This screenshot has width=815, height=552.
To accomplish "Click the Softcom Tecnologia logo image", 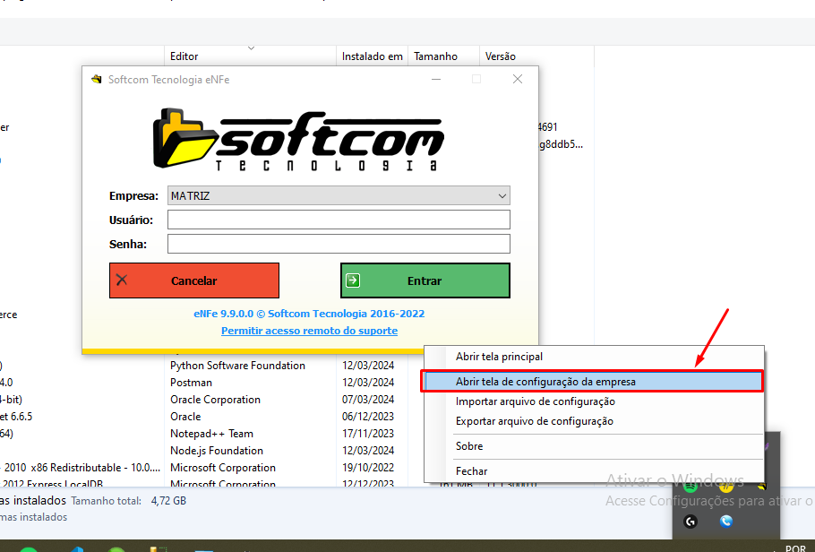I will (x=296, y=139).
